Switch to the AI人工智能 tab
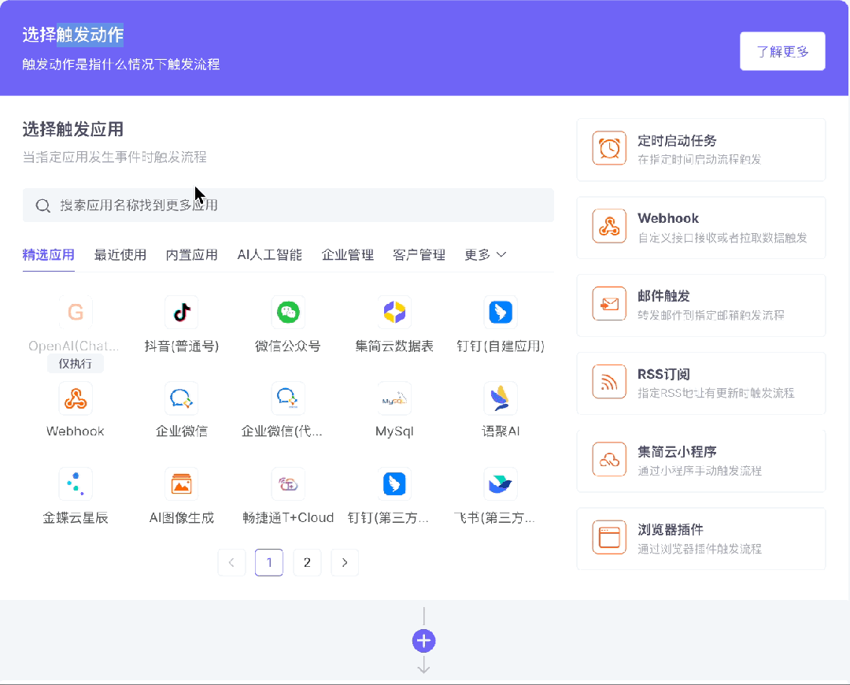The image size is (850, 685). point(269,255)
